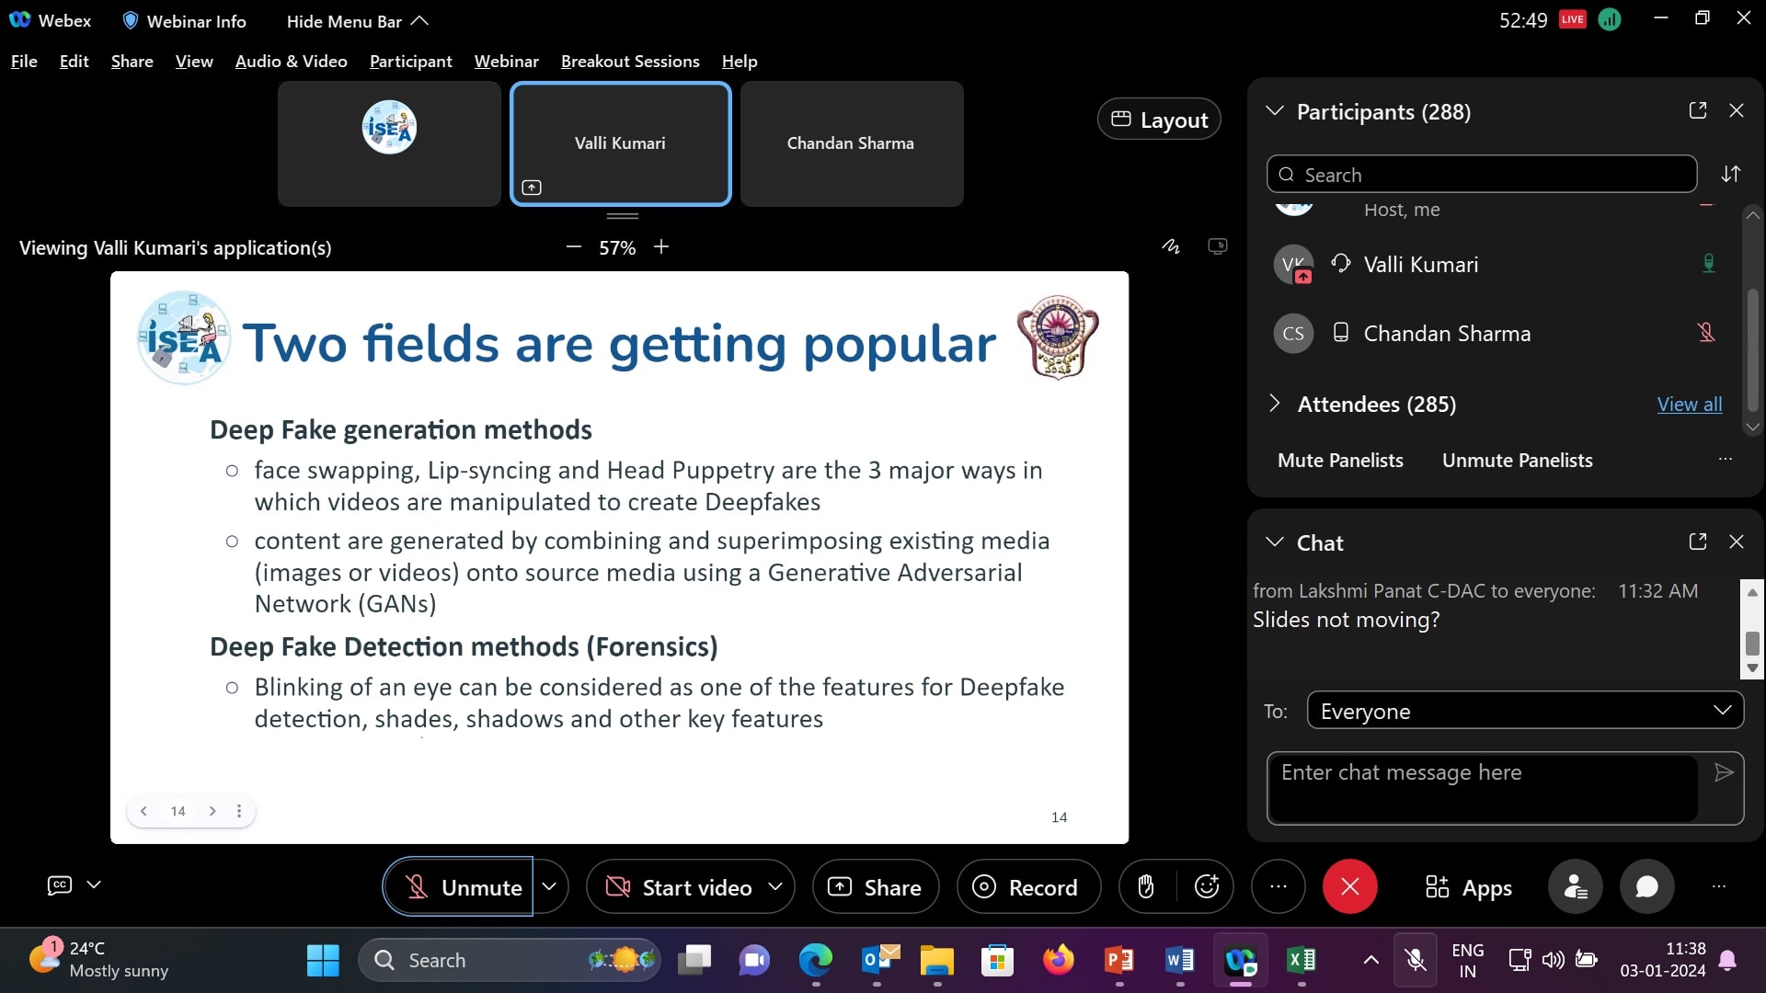Open the Audio & Video menu
1766x993 pixels.
(291, 62)
